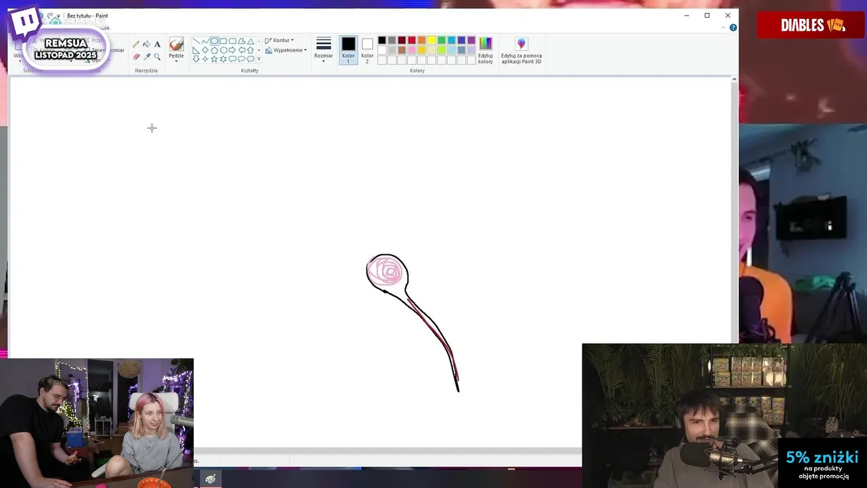Pick the Right arrow shape

coord(232,50)
